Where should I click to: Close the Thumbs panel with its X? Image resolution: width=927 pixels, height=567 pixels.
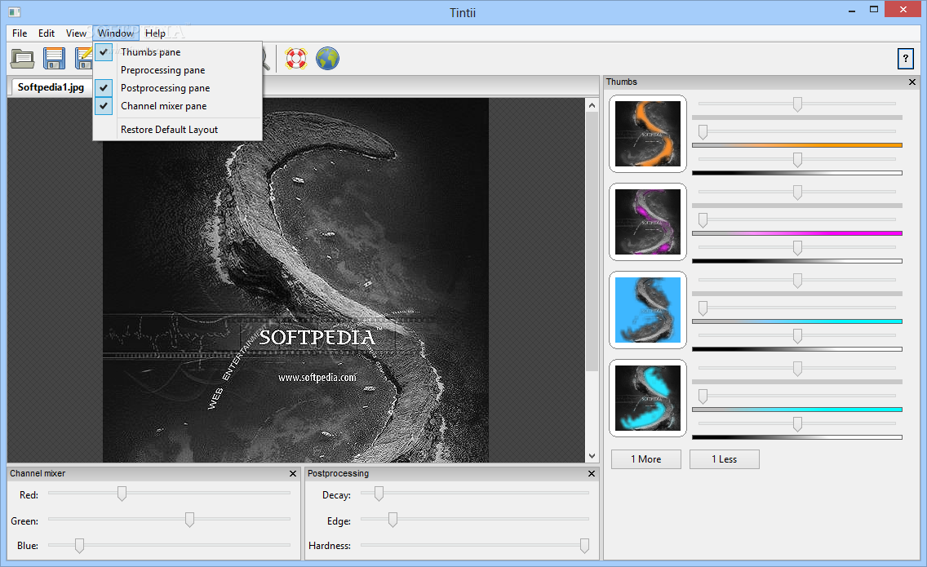click(912, 82)
